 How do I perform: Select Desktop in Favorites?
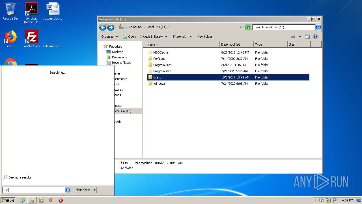tap(117, 52)
